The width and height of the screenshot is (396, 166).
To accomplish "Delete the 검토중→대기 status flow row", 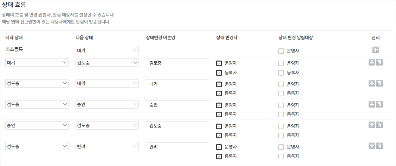I will (379, 83).
